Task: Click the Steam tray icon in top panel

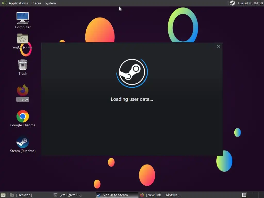Action: point(232,3)
